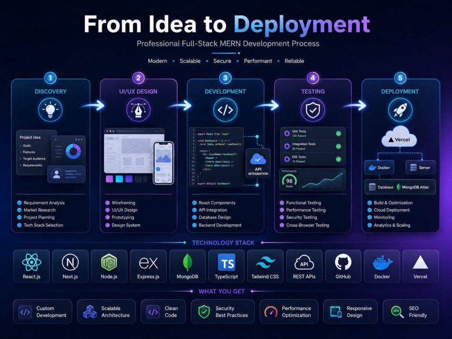
Task: Click the Responsive Design devices icon
Action: click(x=336, y=312)
